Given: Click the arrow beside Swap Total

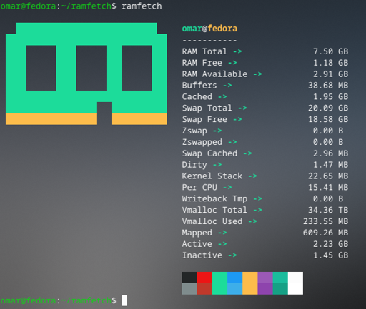Looking at the screenshot, I should 242,108.
